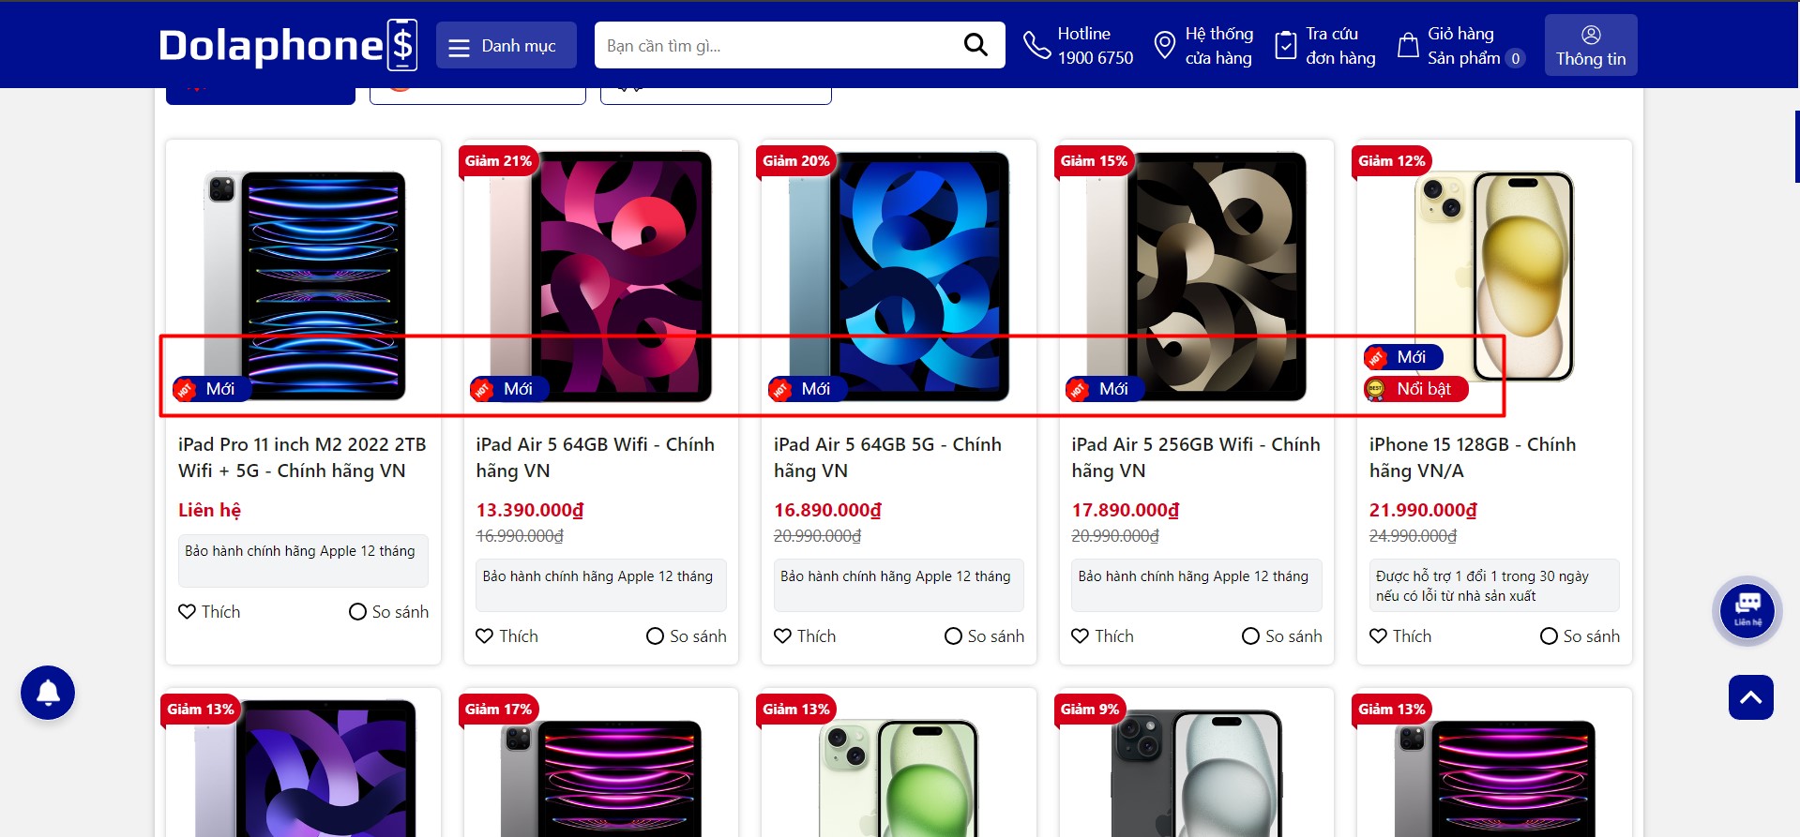
Task: Click the notification bell button
Action: click(x=48, y=693)
